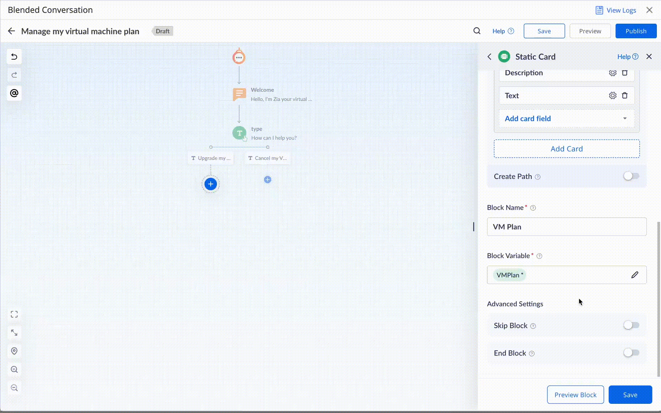Click the panel collapse handle
Image resolution: width=661 pixels, height=413 pixels.
(474, 227)
